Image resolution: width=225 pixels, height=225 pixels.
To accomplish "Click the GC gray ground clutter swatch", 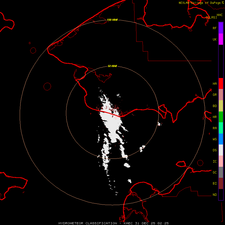I will tap(221, 172).
